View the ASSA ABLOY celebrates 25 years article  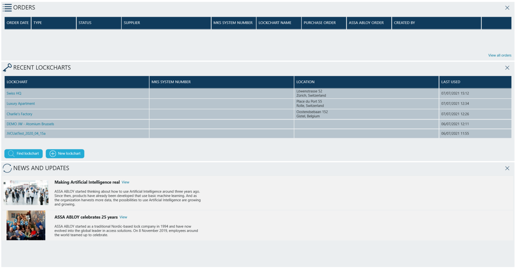coord(123,217)
